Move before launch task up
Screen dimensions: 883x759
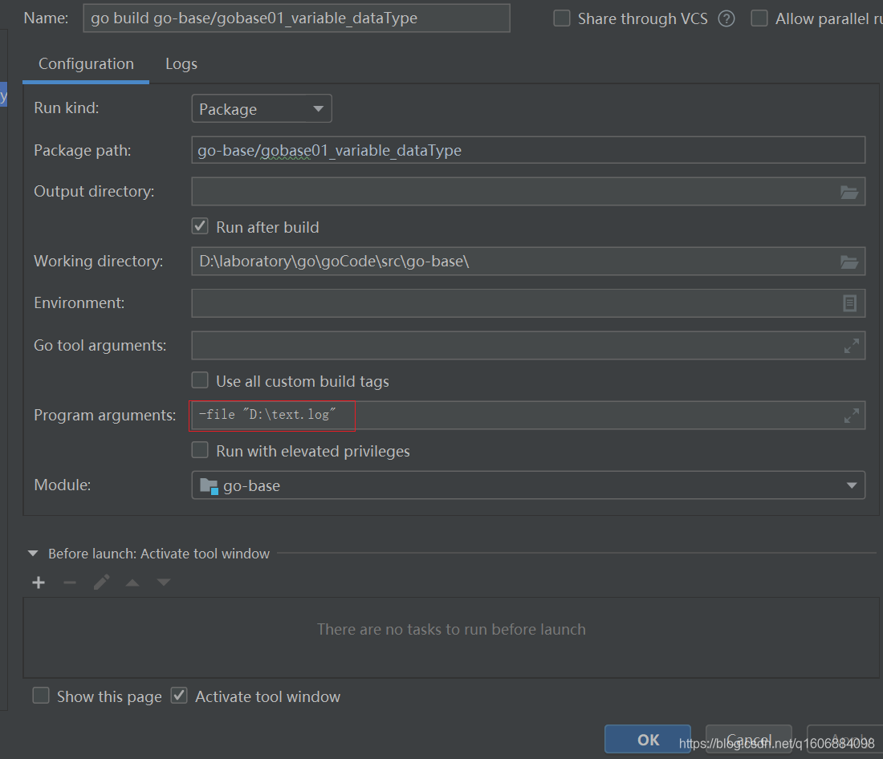point(132,582)
